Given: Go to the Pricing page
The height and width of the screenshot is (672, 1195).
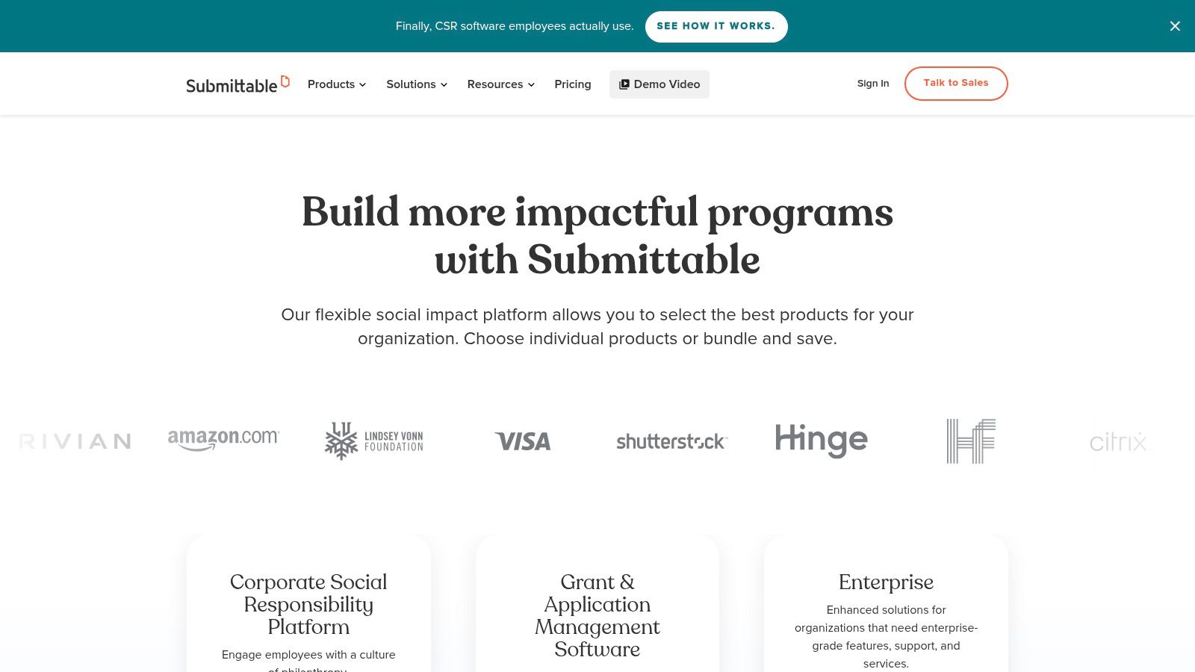Looking at the screenshot, I should point(573,84).
